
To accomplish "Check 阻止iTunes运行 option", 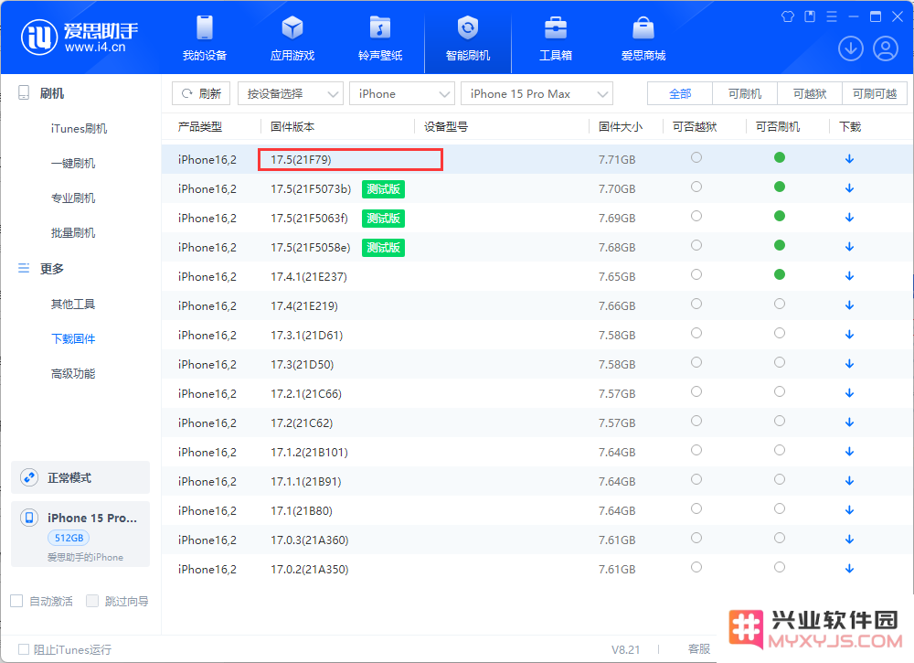I will pos(24,649).
